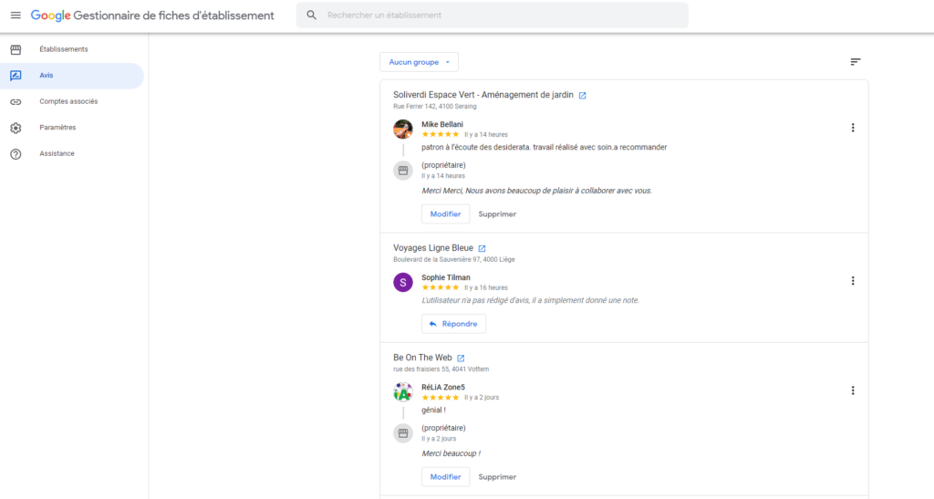Click 'Gestionnaire de fiches d'établissement' title
Viewport: 934px width, 499px height.
coord(174,16)
